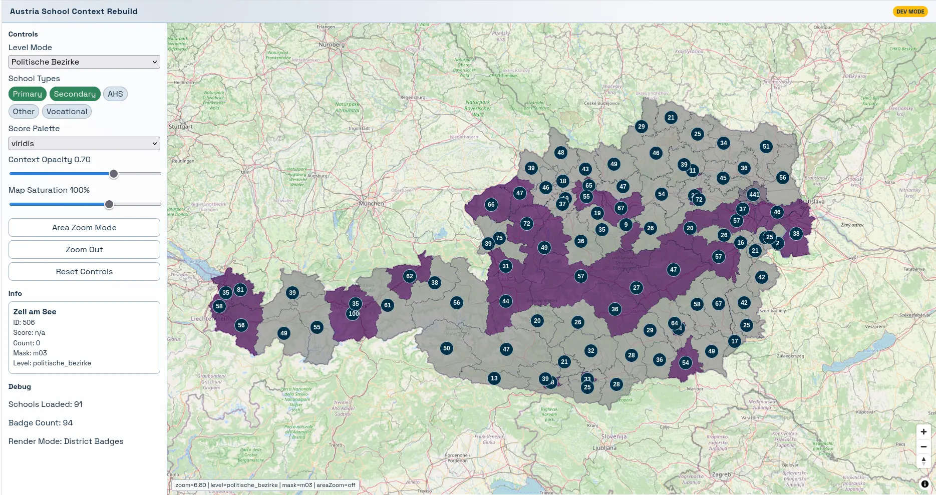Click the Area Zoom Mode button
Image resolution: width=936 pixels, height=495 pixels.
click(x=84, y=227)
